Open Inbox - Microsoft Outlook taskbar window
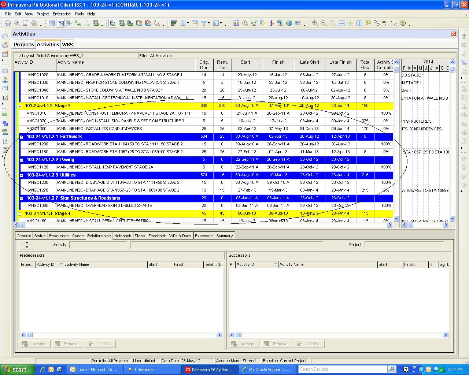Image resolution: width=469 pixels, height=375 pixels. tap(95, 370)
